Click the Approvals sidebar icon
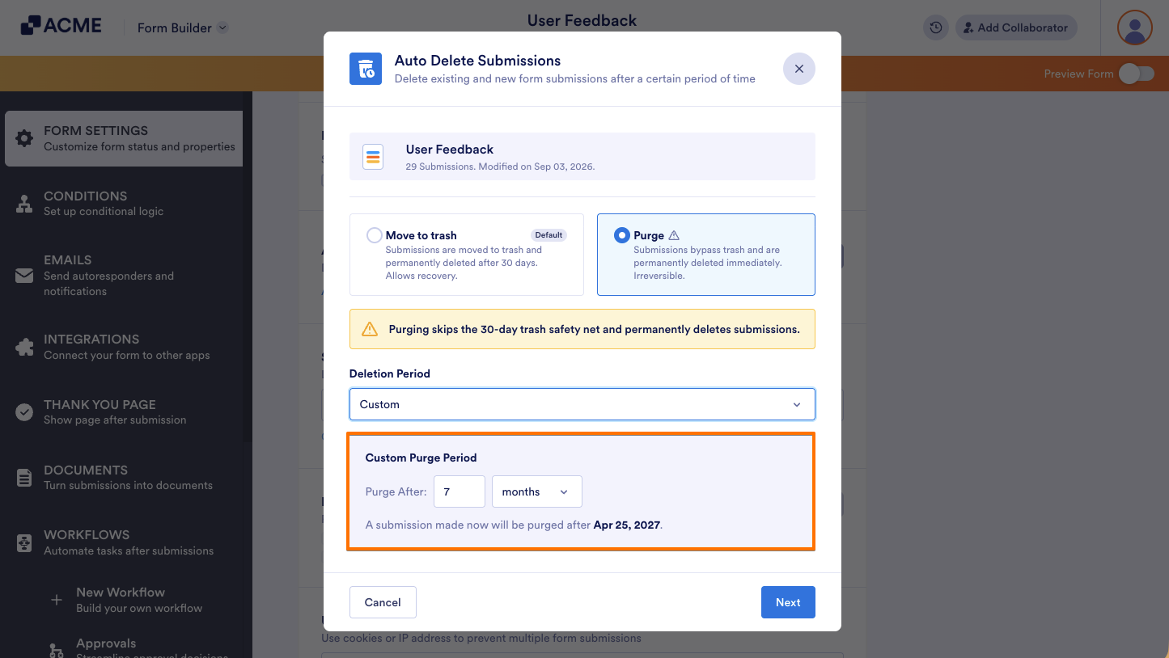This screenshot has width=1169, height=658. point(57,651)
